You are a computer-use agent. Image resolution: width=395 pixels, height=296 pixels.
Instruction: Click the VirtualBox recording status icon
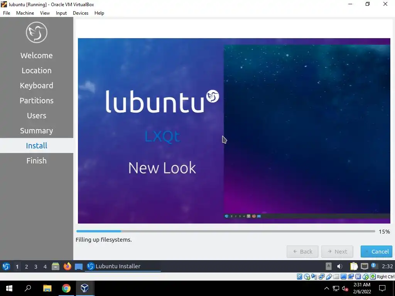[x=351, y=277]
